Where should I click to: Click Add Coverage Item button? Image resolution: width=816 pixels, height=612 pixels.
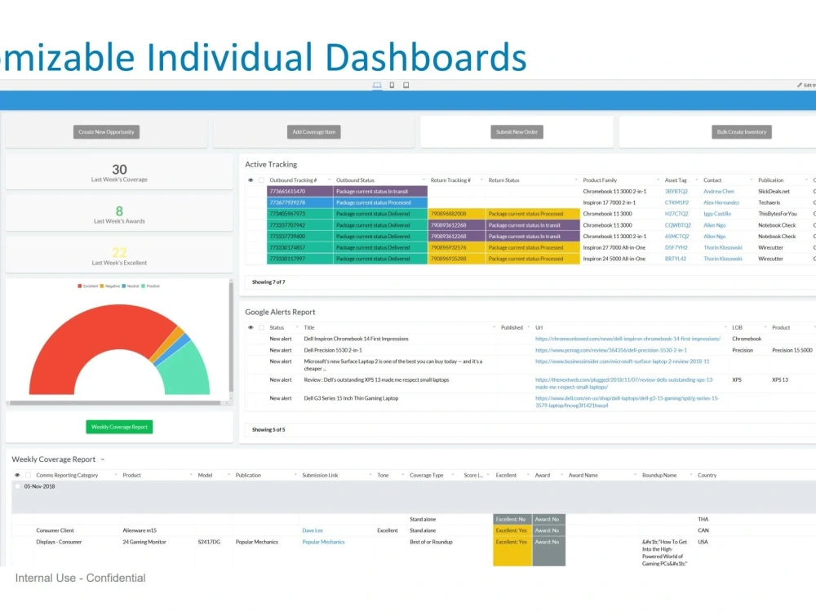(314, 131)
